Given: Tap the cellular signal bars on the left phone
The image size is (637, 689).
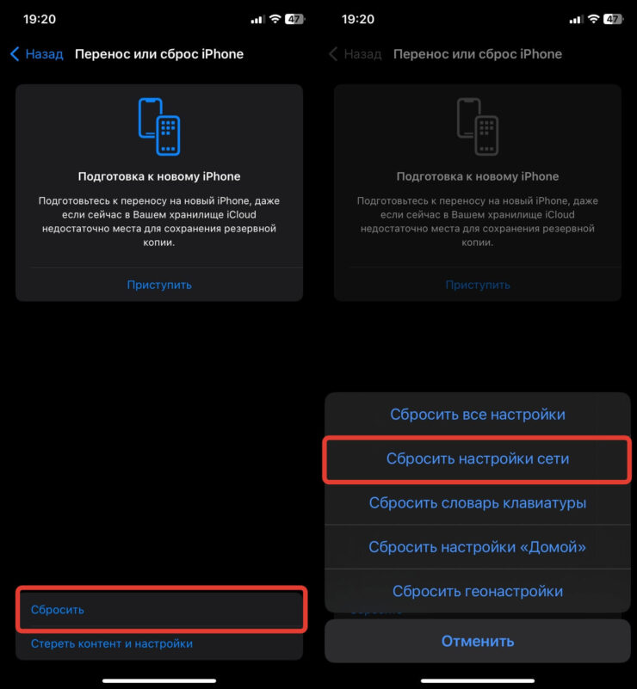Looking at the screenshot, I should click(257, 19).
